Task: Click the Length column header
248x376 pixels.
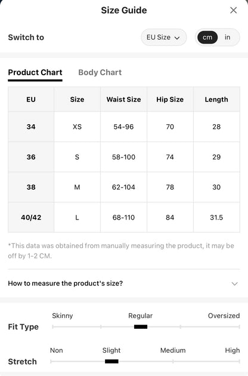Action: [x=216, y=99]
